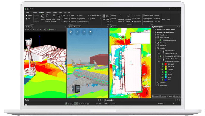This screenshot has height=116, width=205.
Task: Expand the WiFi 802.11ax 2.4GHz node
Action: click(x=153, y=30)
